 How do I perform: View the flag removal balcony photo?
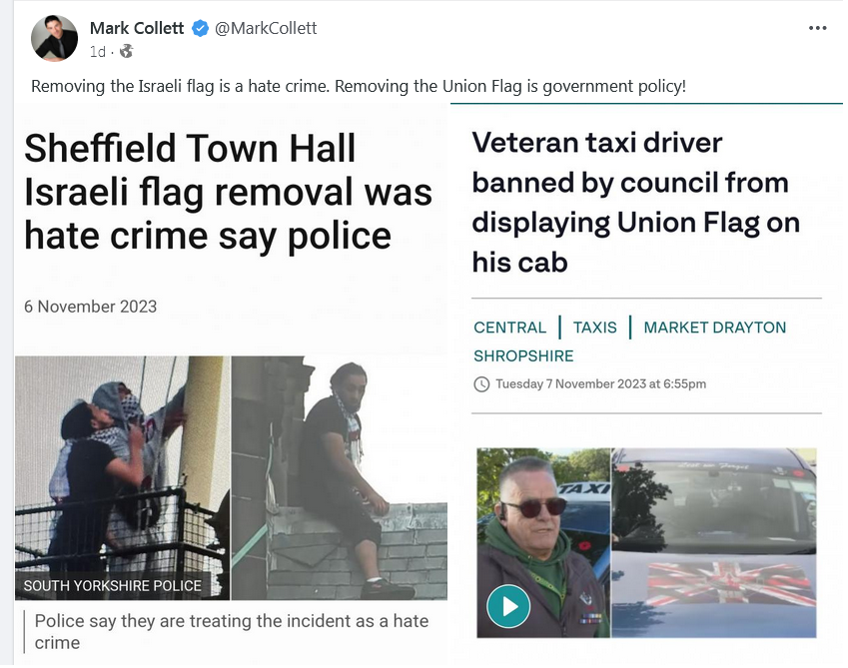(122, 477)
